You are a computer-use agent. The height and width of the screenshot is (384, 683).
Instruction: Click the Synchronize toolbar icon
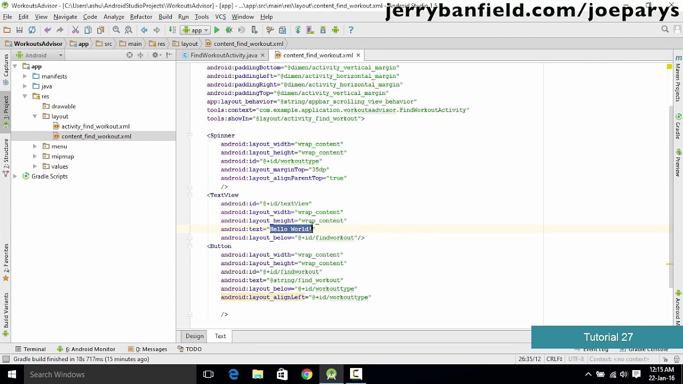[32, 30]
